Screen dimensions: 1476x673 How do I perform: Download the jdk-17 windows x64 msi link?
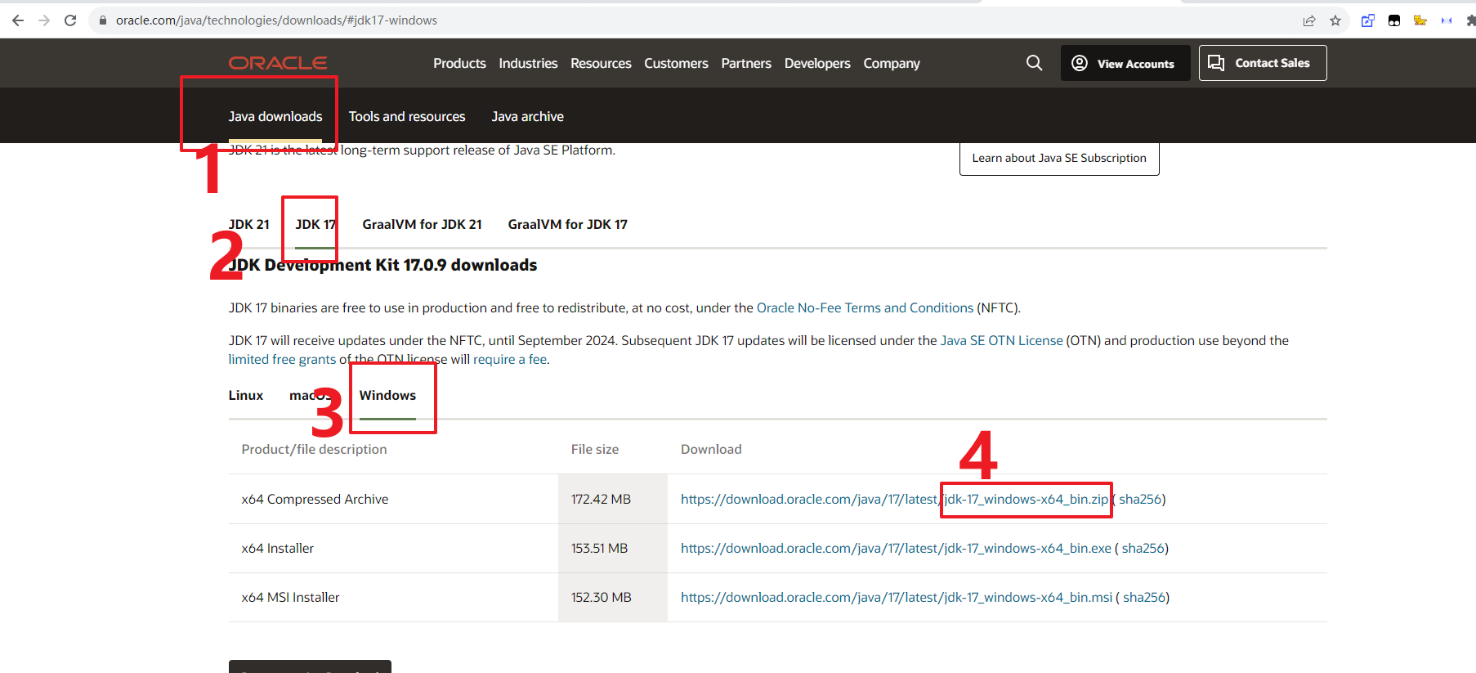[897, 597]
